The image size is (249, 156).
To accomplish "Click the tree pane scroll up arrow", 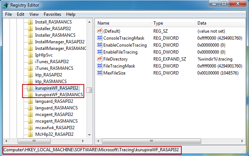I will [89, 22].
